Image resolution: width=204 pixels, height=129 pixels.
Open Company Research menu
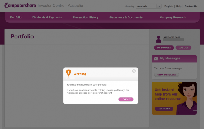click(x=173, y=17)
